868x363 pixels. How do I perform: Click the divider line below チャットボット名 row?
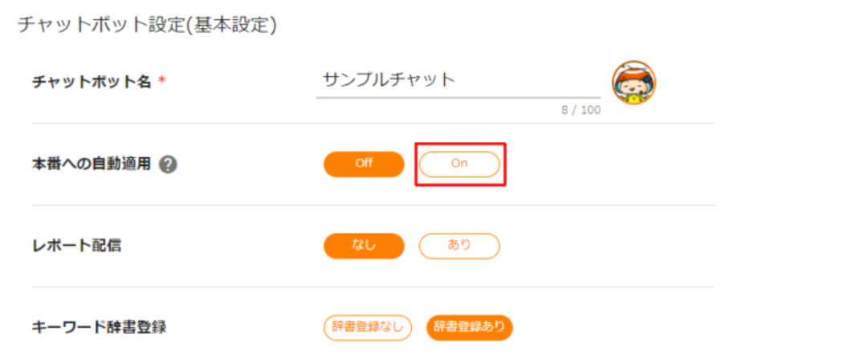pos(373,124)
